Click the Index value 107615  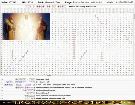click(x=13, y=3)
